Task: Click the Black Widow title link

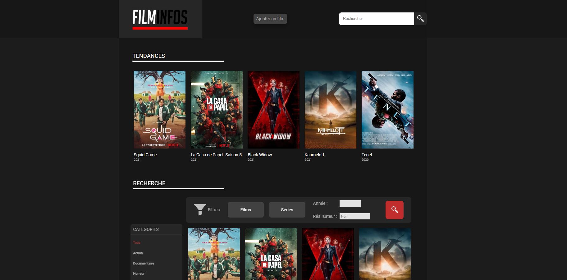Action: [x=260, y=155]
